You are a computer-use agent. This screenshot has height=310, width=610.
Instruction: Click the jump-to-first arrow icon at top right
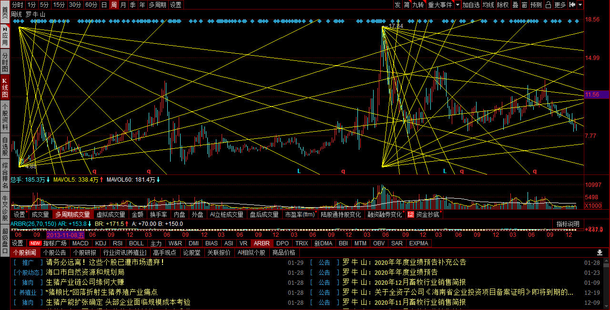click(572, 5)
